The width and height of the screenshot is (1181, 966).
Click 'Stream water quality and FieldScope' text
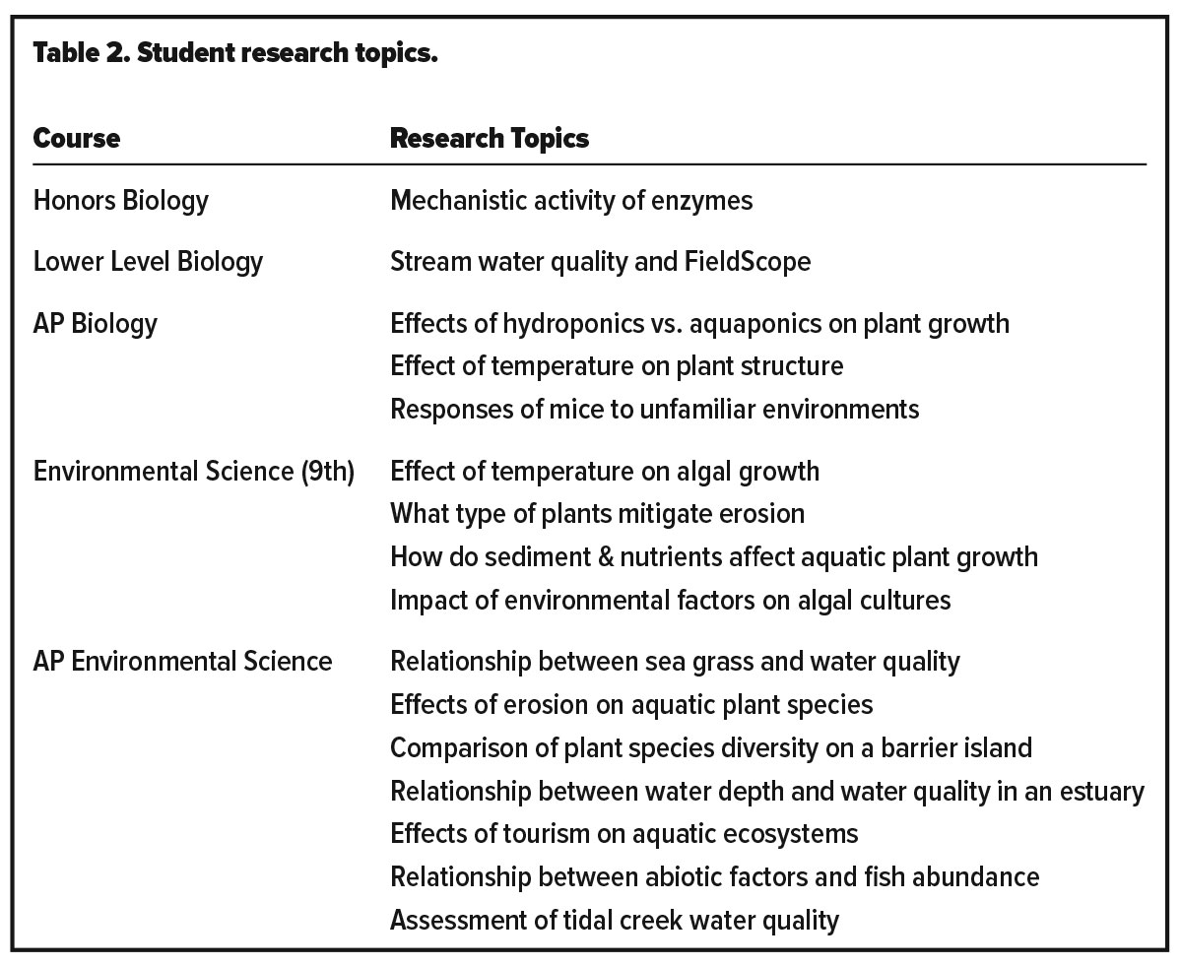(x=600, y=262)
